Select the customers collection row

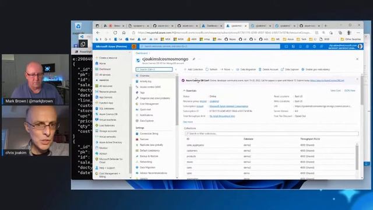[270, 150]
